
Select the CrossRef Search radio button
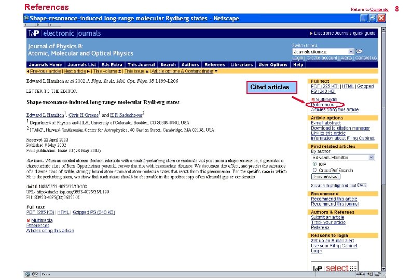[x=314, y=170]
